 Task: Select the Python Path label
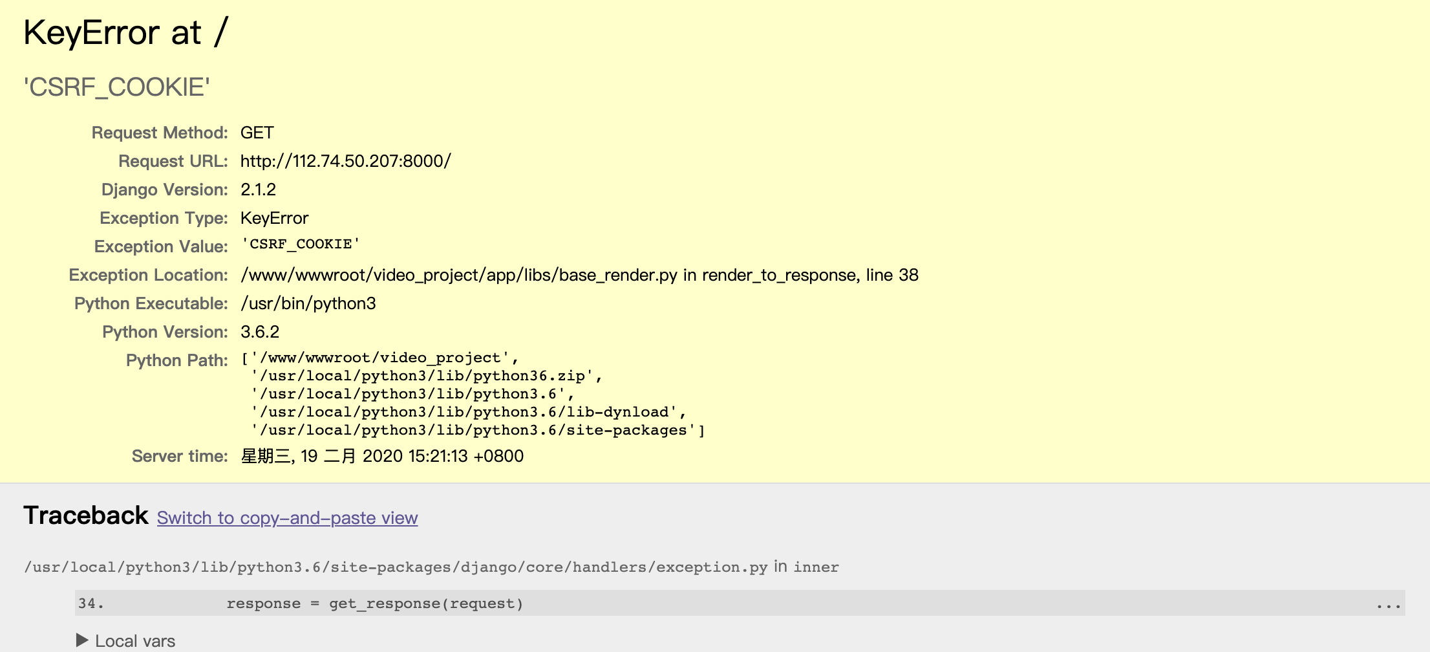[176, 360]
